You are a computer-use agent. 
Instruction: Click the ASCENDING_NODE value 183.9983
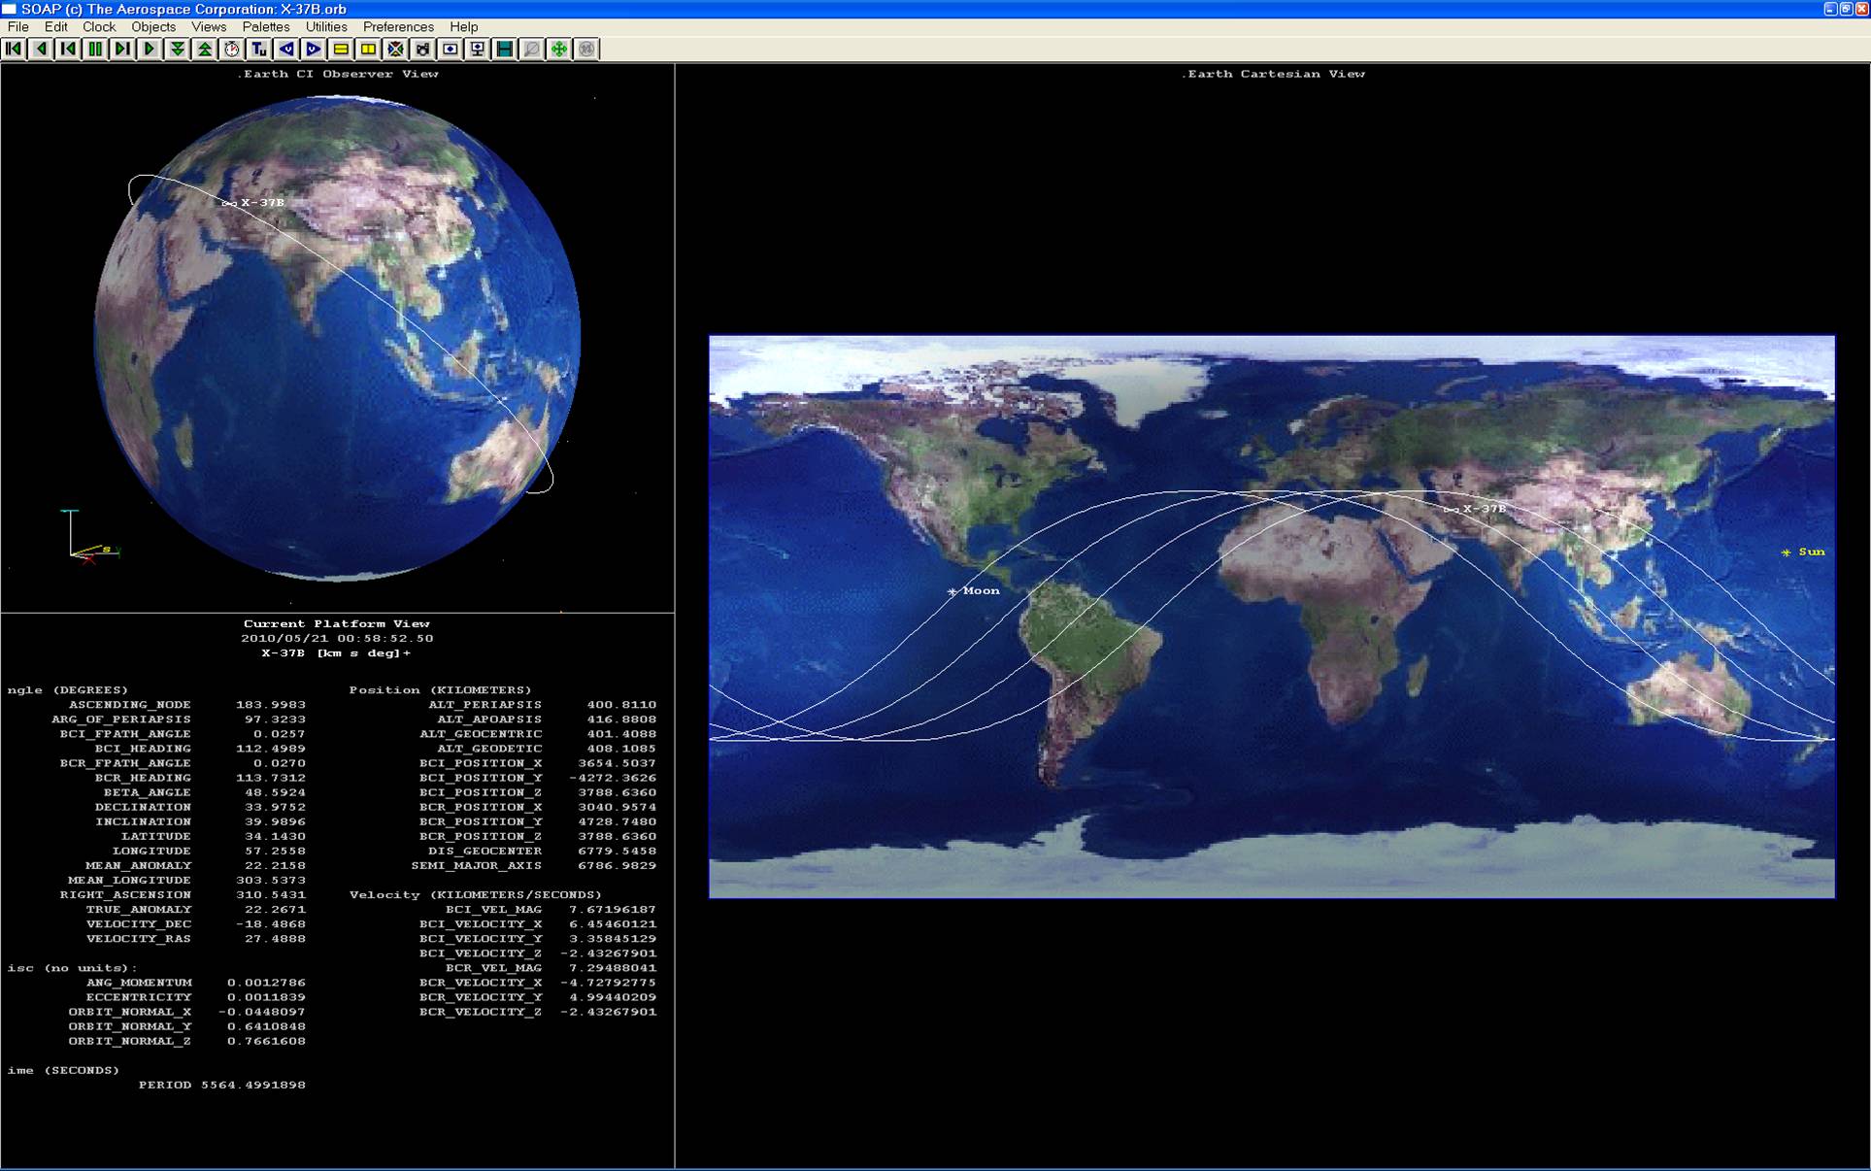[x=271, y=705]
